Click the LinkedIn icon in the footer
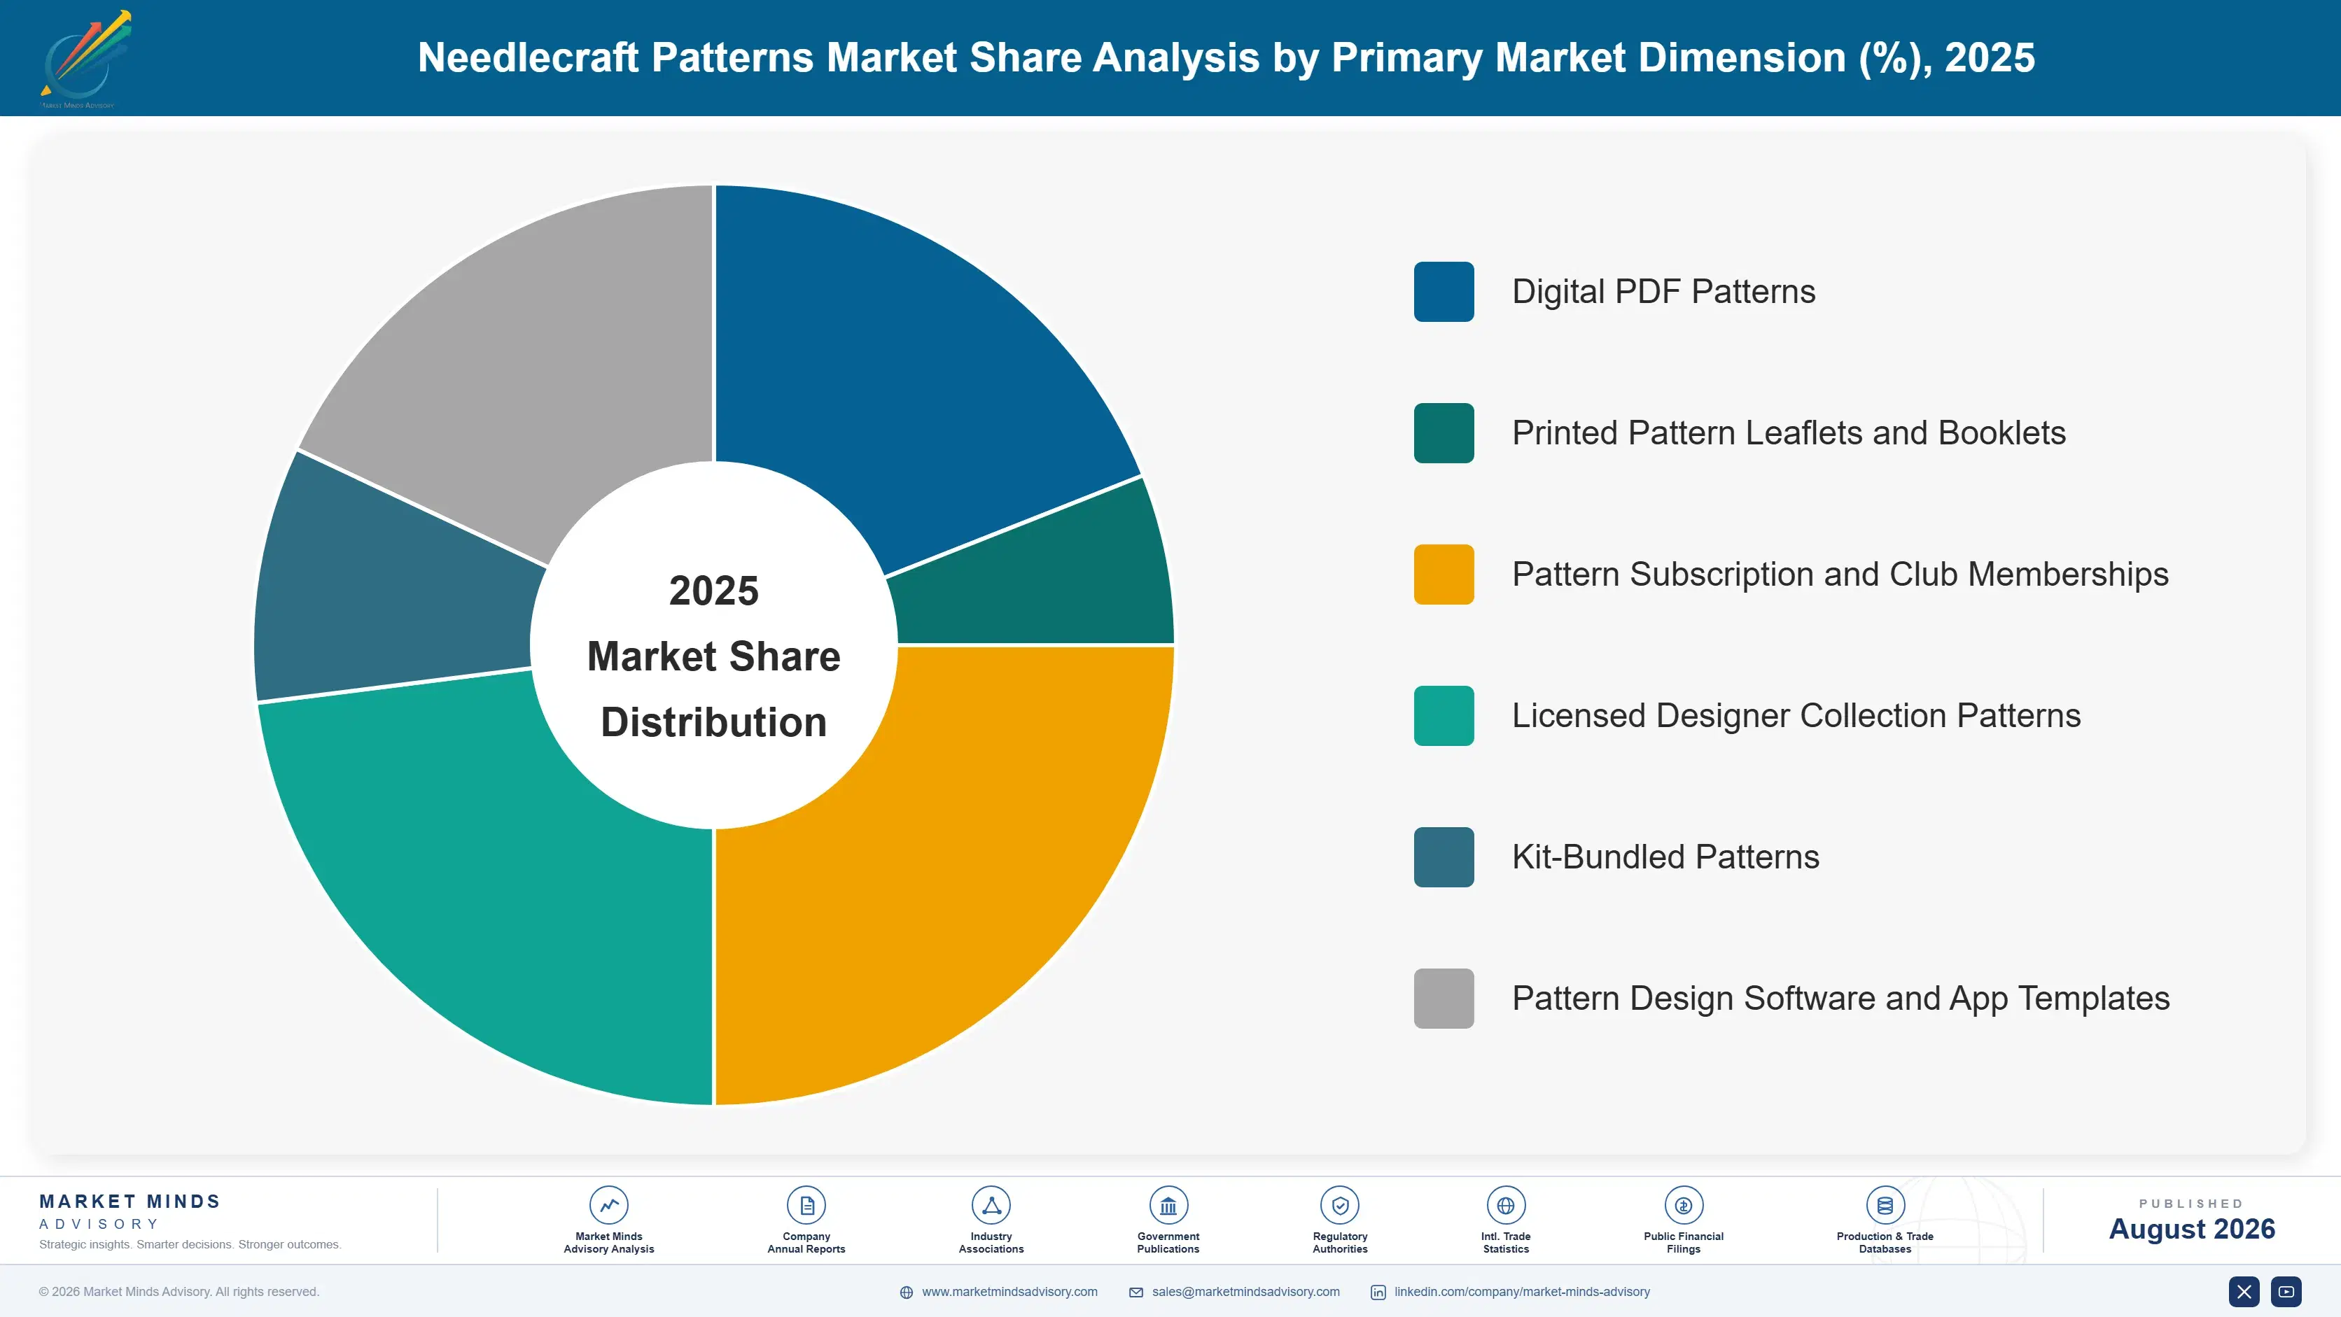The width and height of the screenshot is (2341, 1317). coord(1378,1293)
